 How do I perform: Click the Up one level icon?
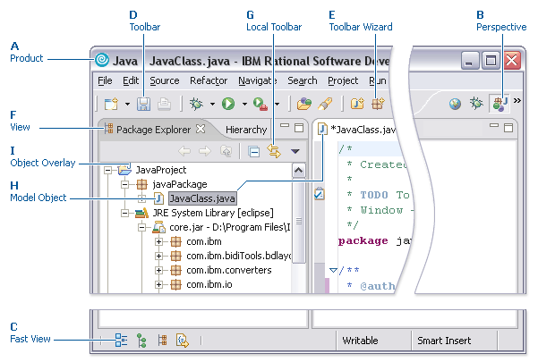click(226, 151)
